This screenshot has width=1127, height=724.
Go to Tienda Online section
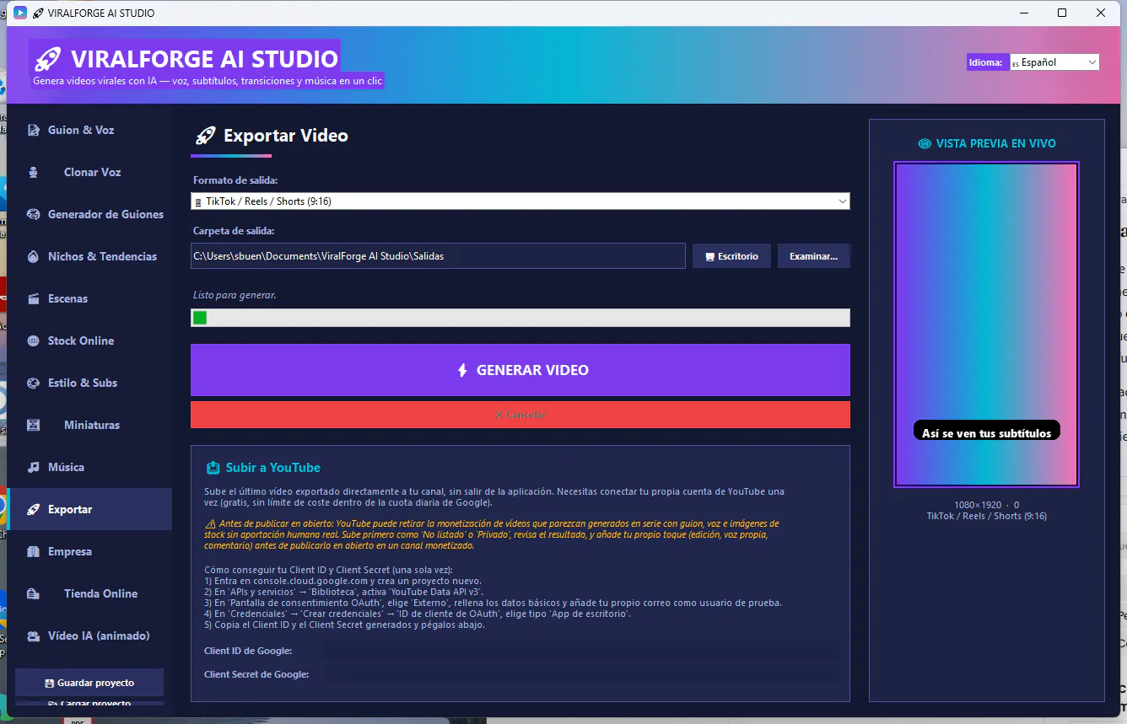(x=89, y=593)
